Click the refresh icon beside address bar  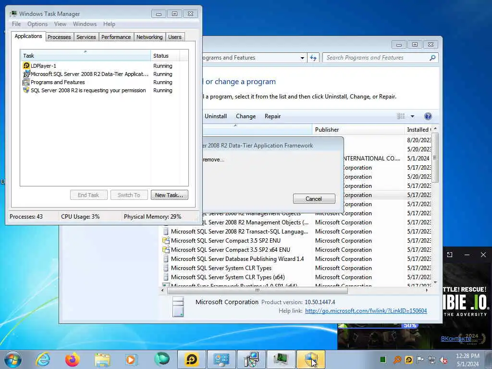pyautogui.click(x=313, y=58)
